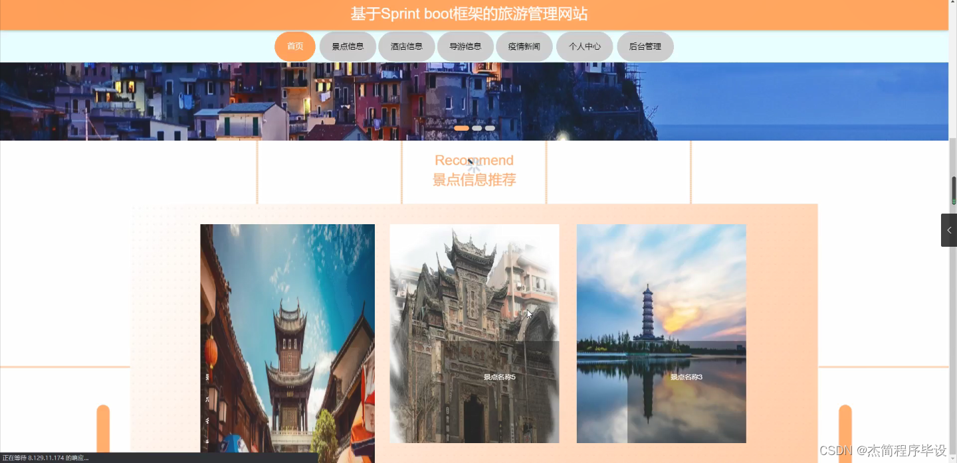
Task: Click the loading spinner icon under Recommend
Action: click(x=474, y=166)
